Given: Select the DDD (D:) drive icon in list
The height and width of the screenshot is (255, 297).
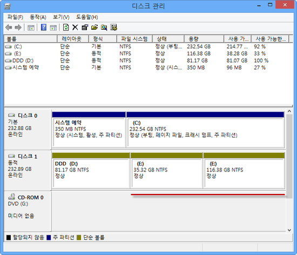Looking at the screenshot, I should coord(8,61).
